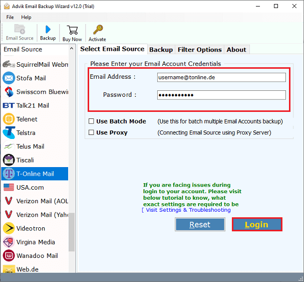Click the Backup play icon in toolbar
This screenshot has height=282, width=304.
point(48,29)
